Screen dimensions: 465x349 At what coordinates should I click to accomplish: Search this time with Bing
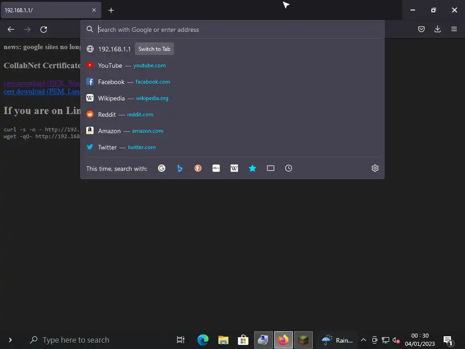[180, 168]
